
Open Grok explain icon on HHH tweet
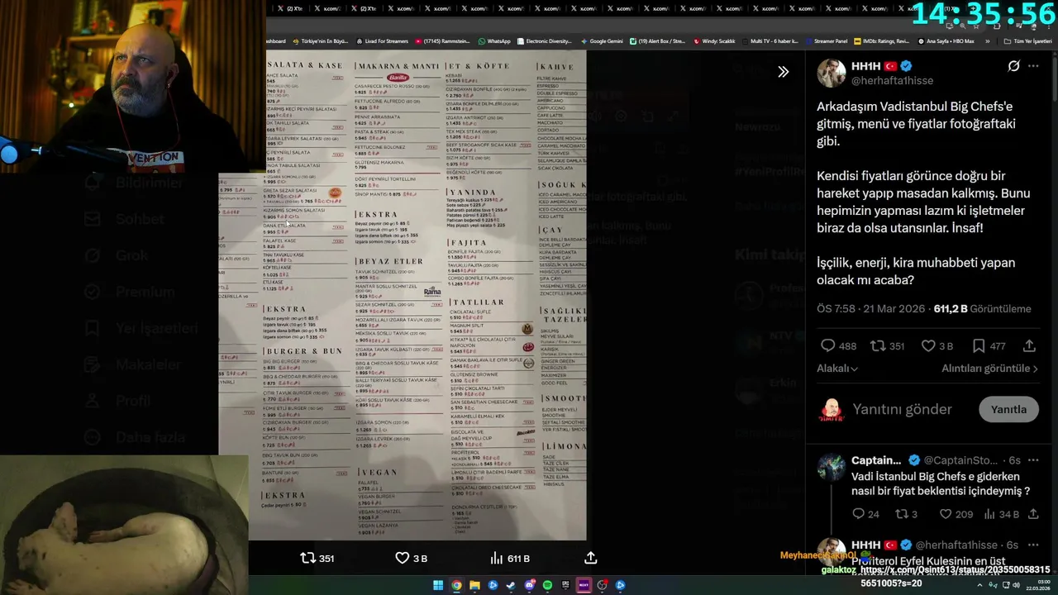[x=1013, y=66]
